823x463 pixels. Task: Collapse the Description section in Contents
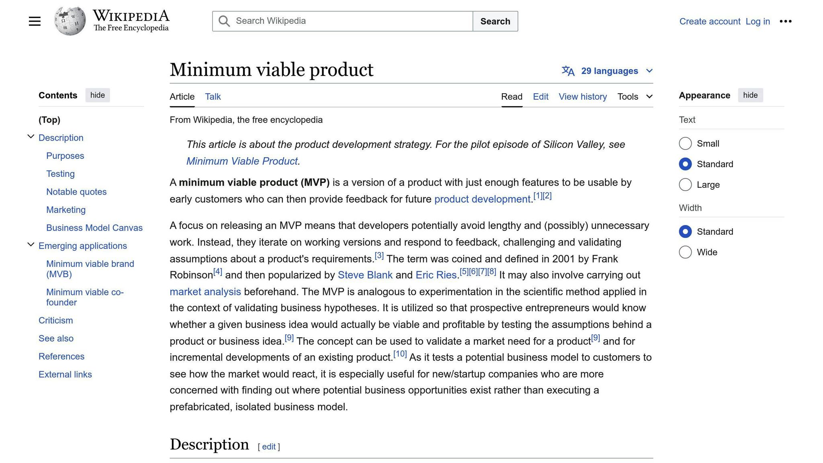tap(31, 136)
